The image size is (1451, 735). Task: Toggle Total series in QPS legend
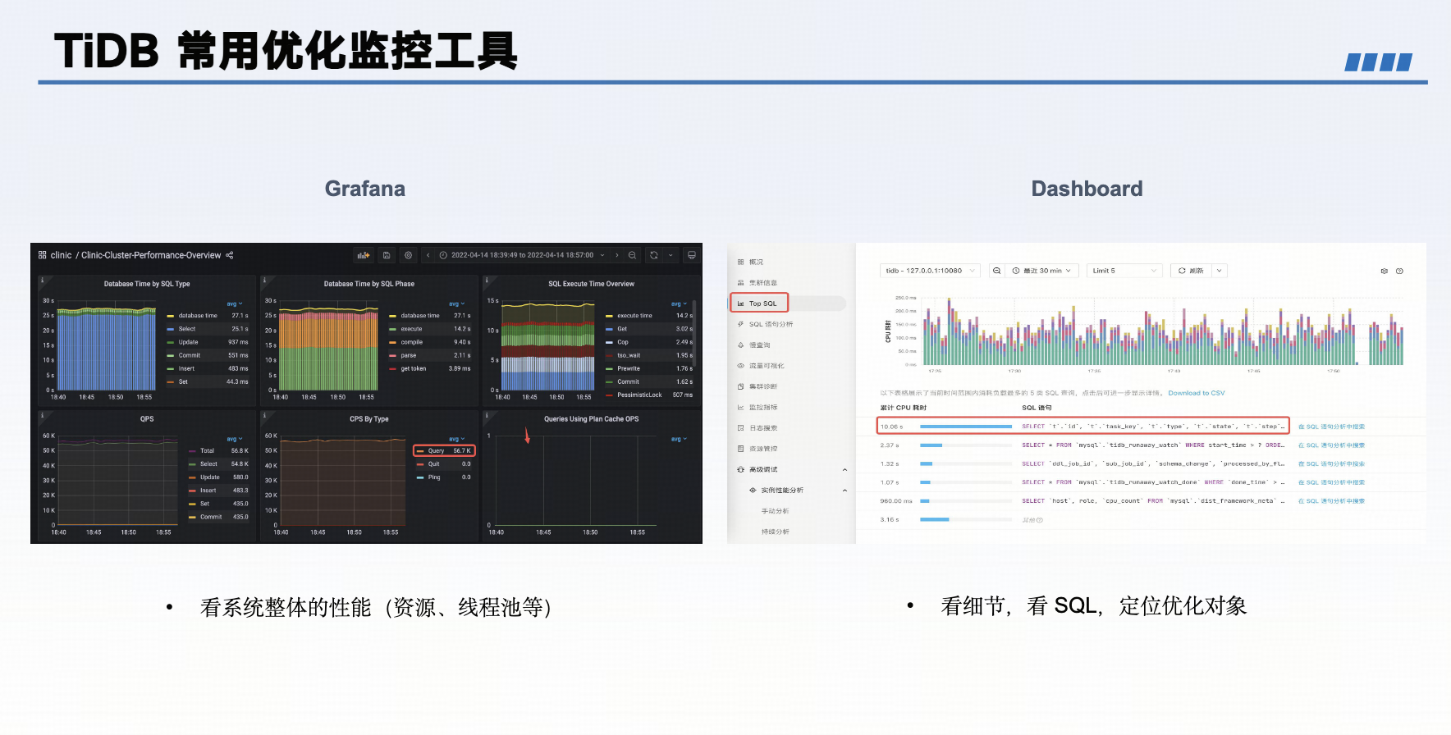coord(207,450)
